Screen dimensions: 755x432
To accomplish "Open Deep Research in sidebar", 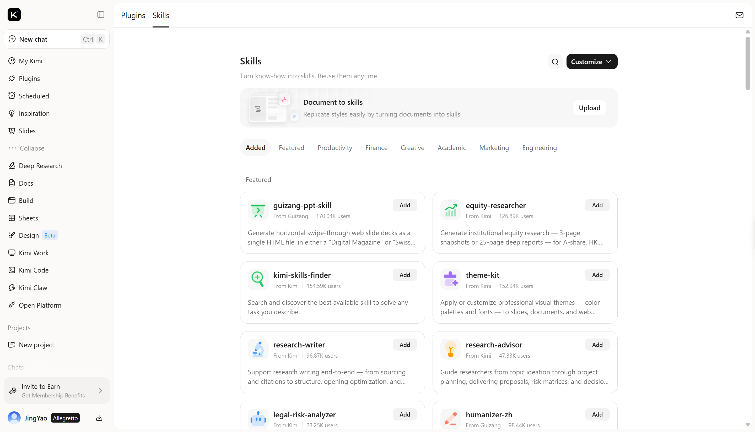I will click(x=56, y=166).
